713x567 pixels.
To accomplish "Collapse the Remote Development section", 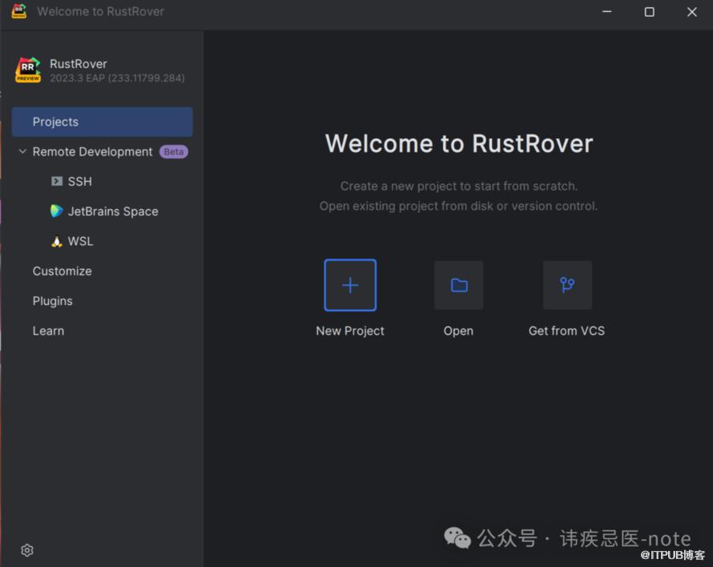I will coord(22,151).
